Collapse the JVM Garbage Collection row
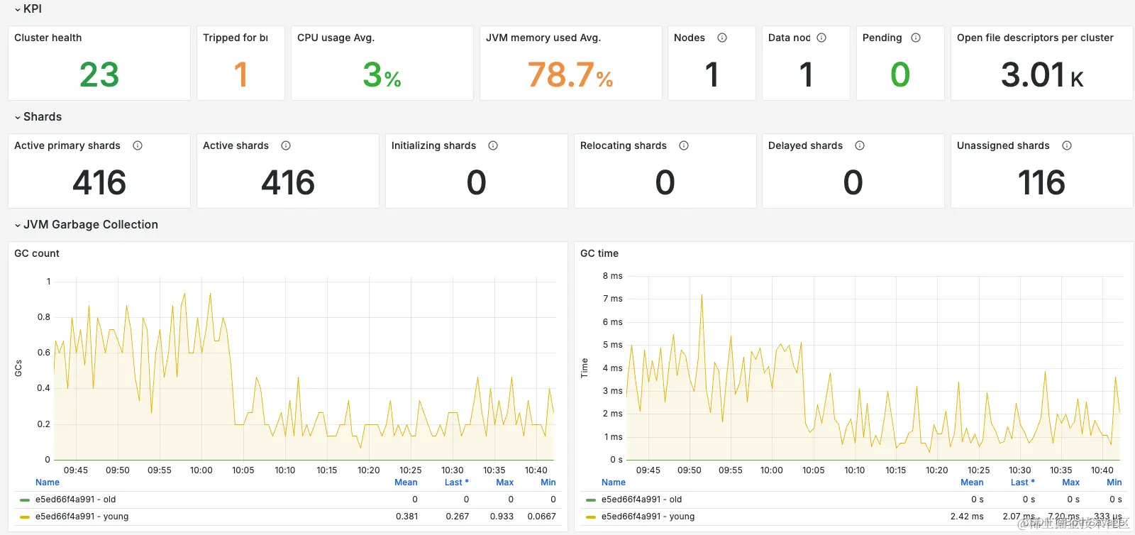The image size is (1135, 535). (x=86, y=225)
